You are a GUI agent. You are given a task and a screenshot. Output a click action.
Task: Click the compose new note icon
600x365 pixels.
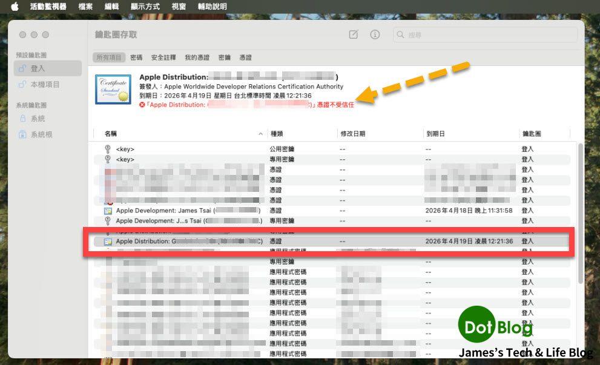point(354,35)
